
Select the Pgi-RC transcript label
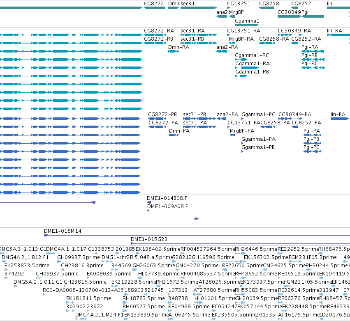(x=309, y=64)
